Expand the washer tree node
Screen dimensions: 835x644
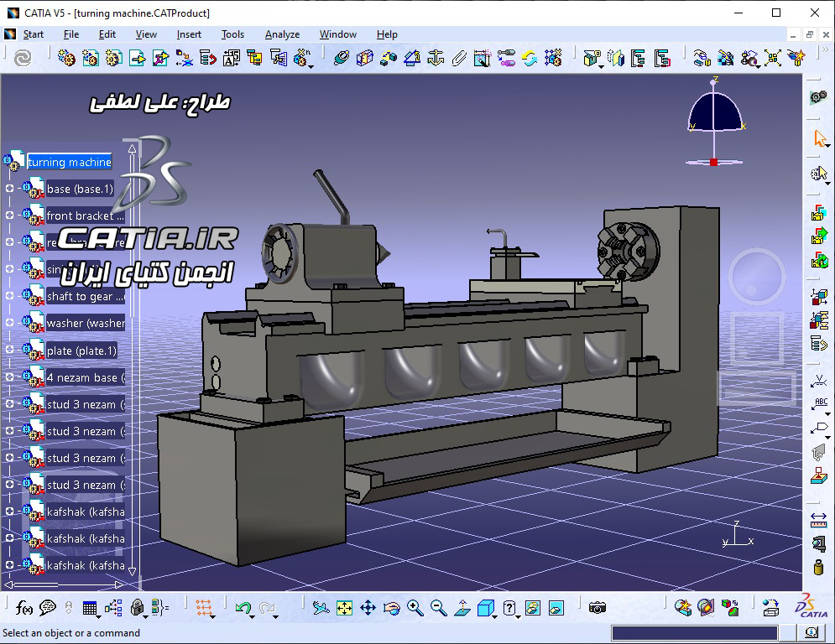tap(9, 323)
